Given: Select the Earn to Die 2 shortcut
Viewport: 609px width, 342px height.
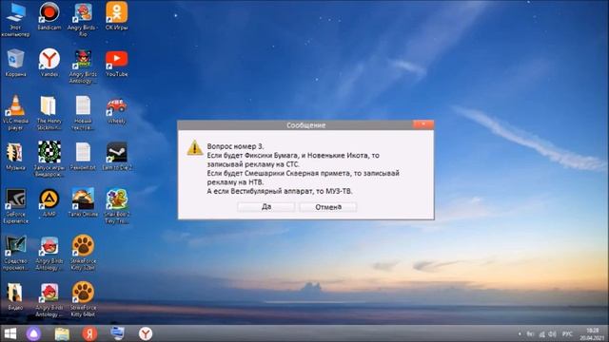Looking at the screenshot, I should click(x=116, y=157).
